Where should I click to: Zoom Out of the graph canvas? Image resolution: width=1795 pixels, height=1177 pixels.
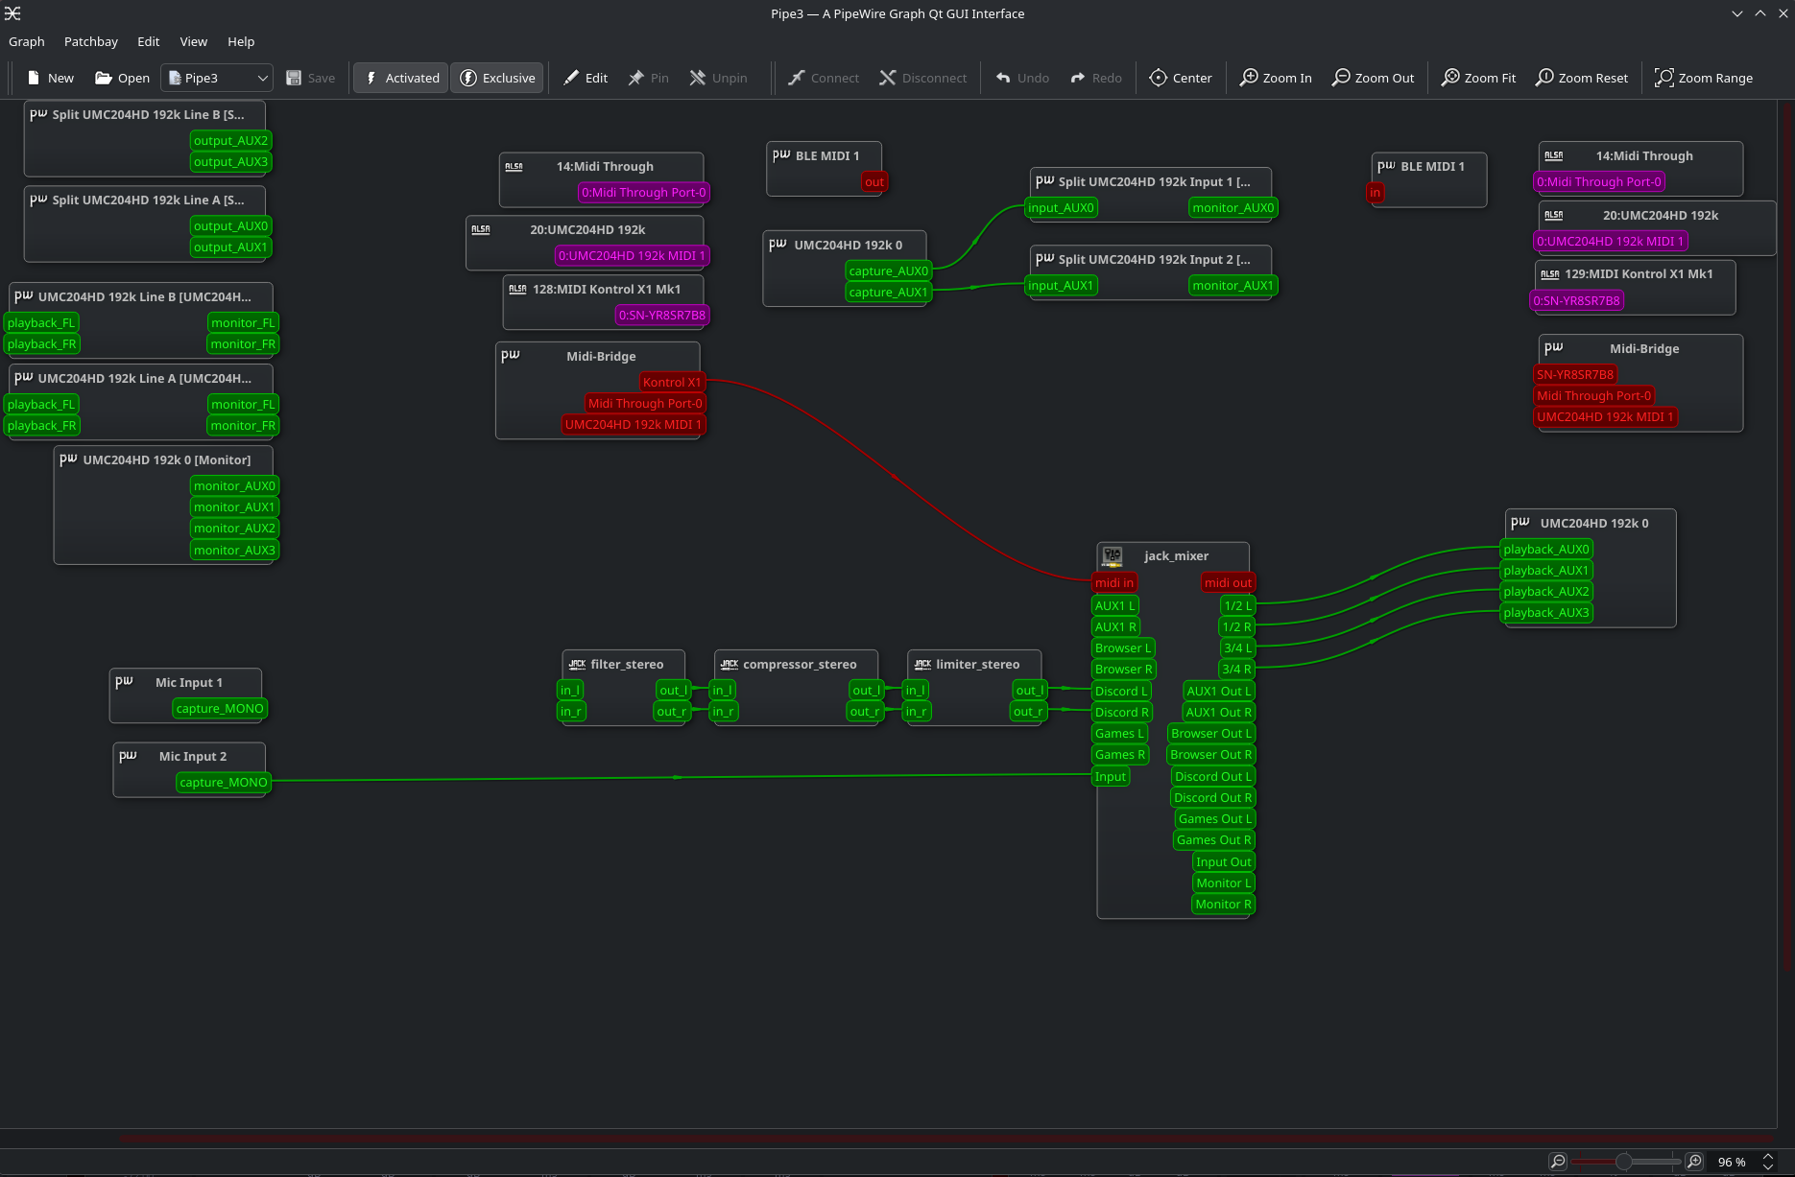pos(1374,78)
